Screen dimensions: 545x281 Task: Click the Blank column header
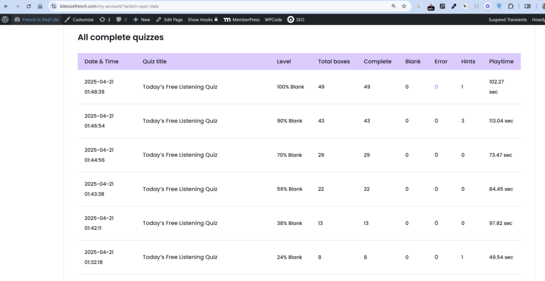pos(413,62)
